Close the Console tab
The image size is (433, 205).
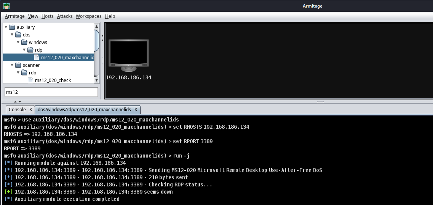click(30, 109)
